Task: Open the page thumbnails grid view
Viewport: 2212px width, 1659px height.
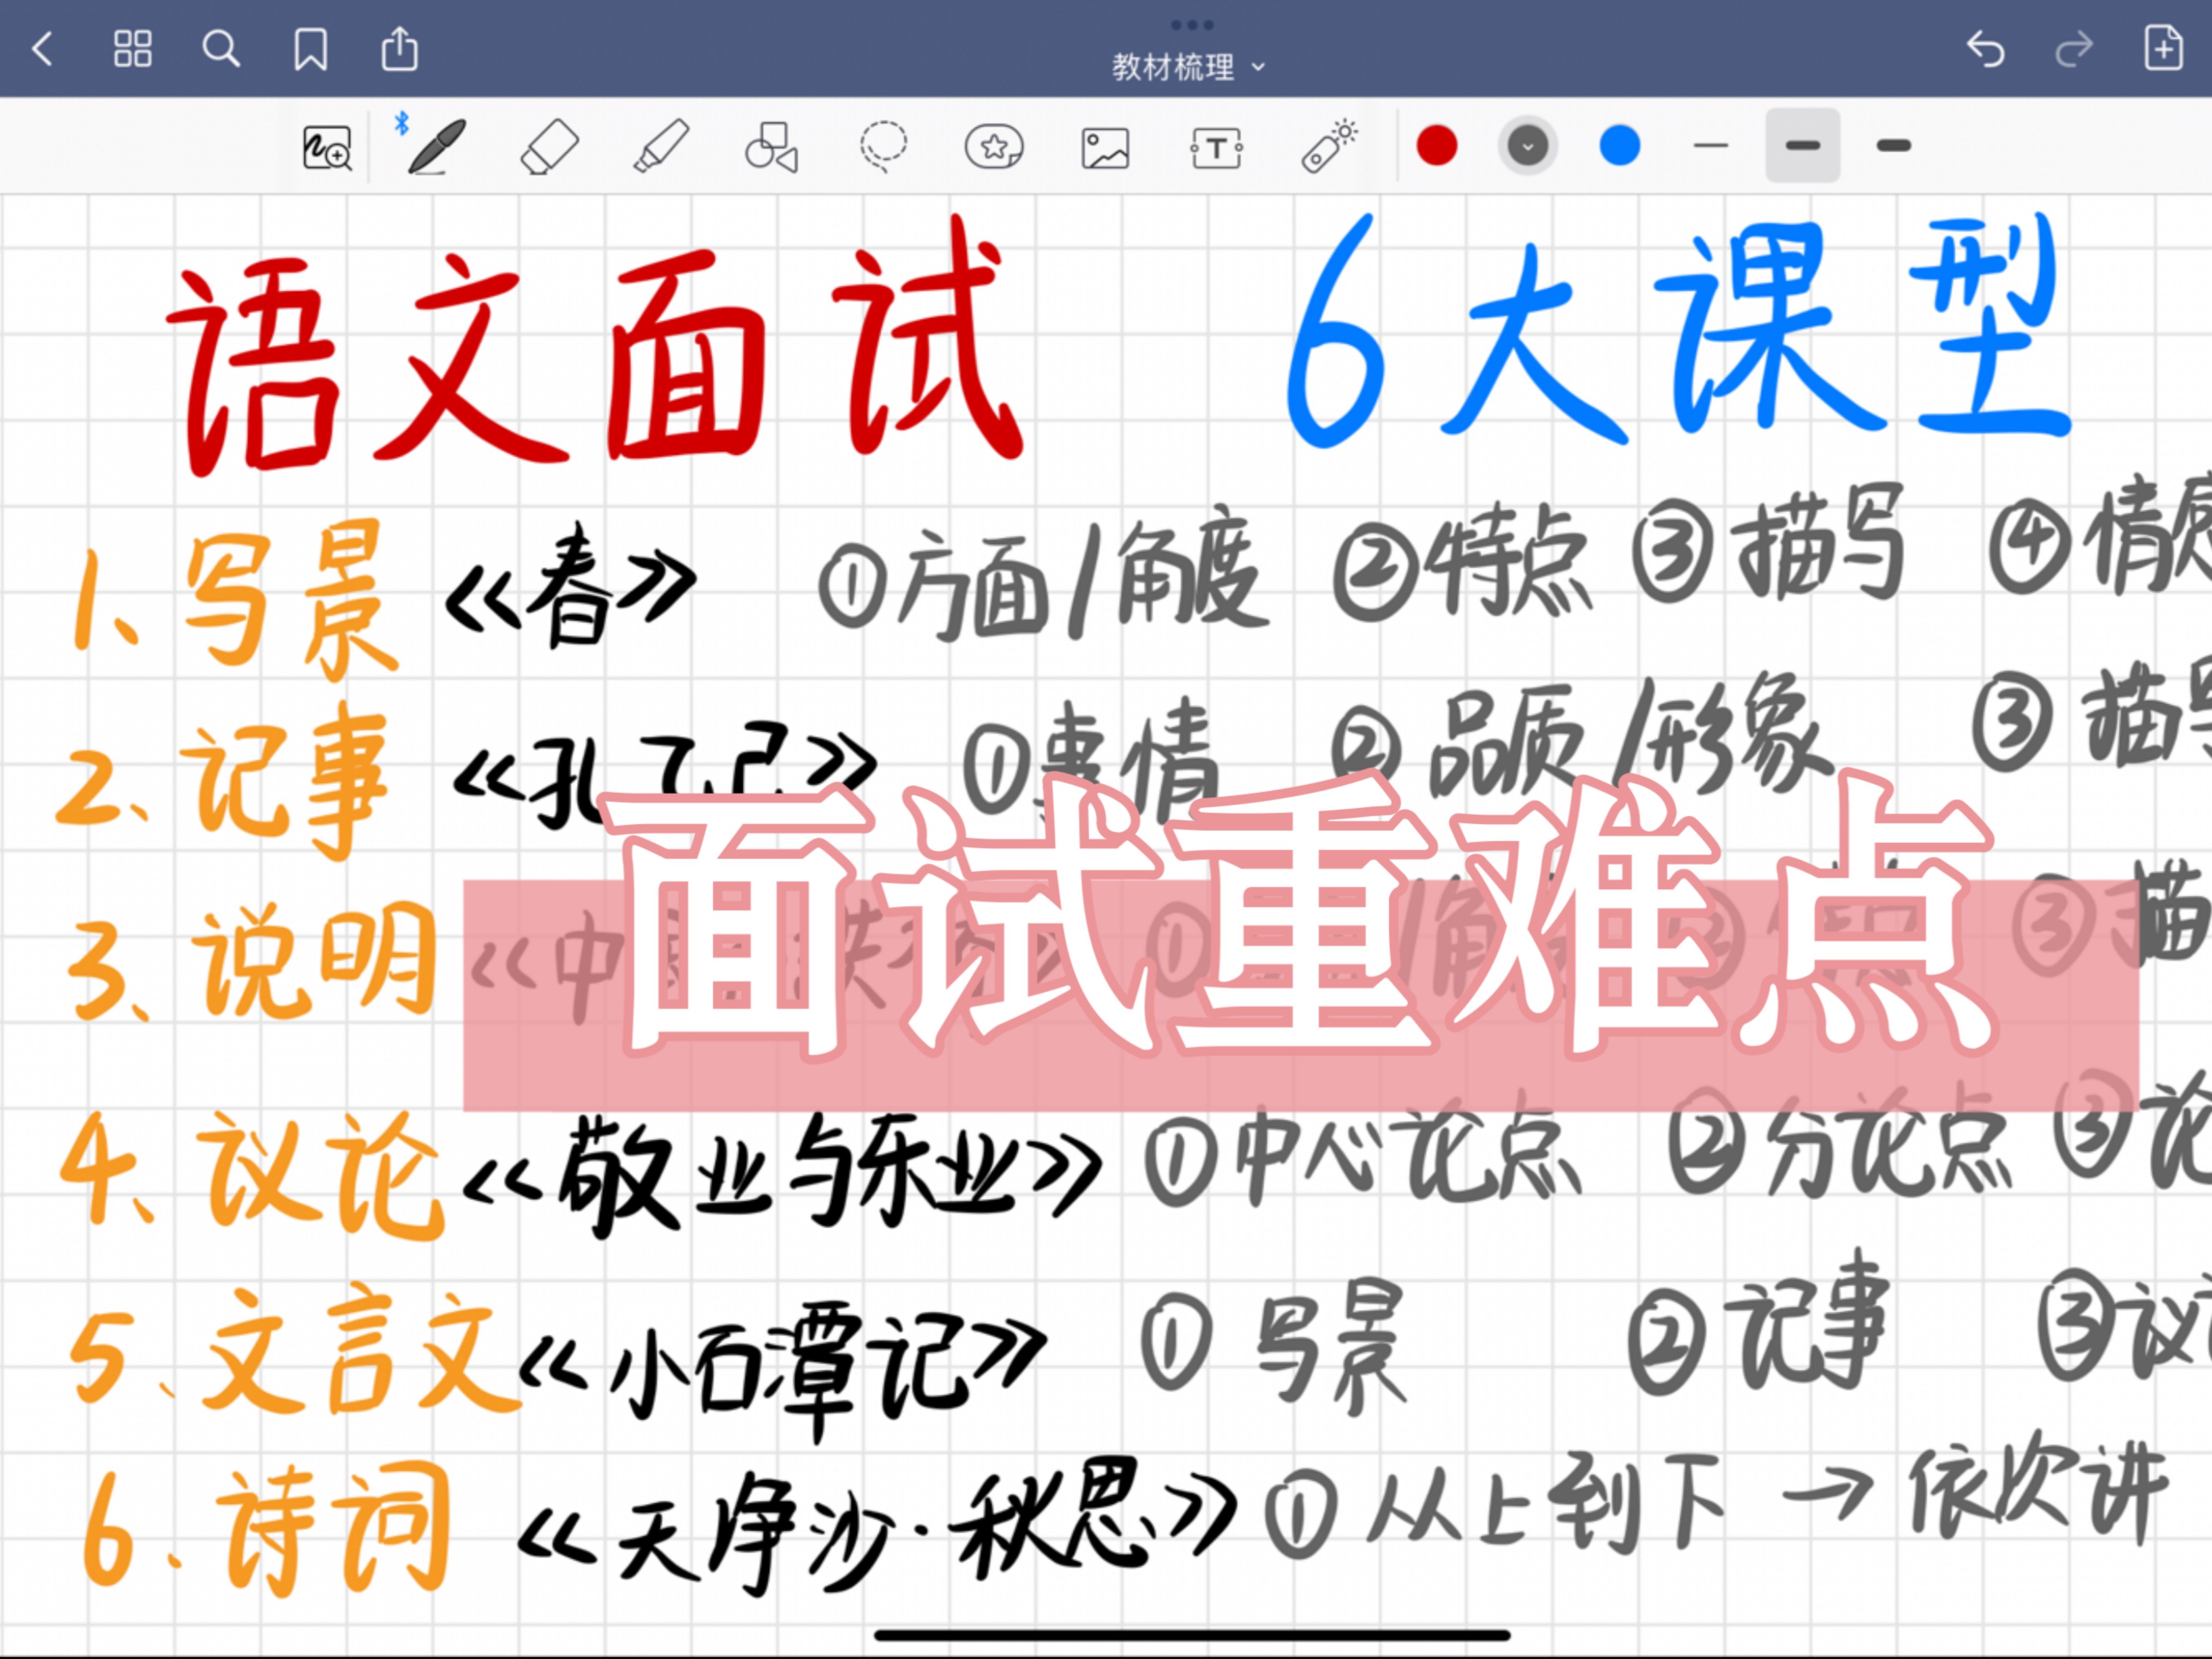Action: coord(132,48)
